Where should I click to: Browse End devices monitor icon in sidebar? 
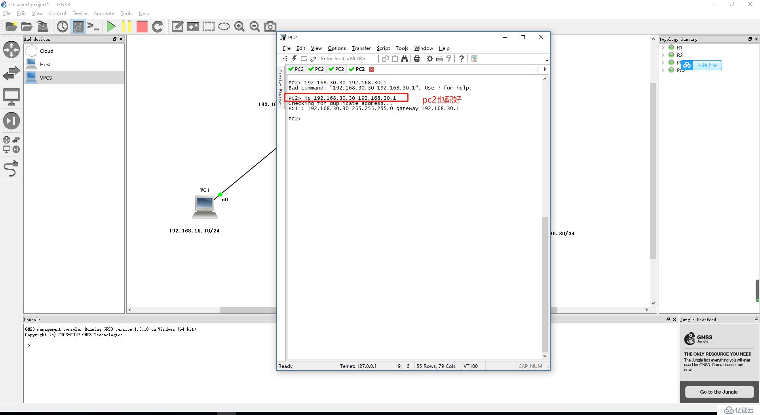tap(11, 97)
